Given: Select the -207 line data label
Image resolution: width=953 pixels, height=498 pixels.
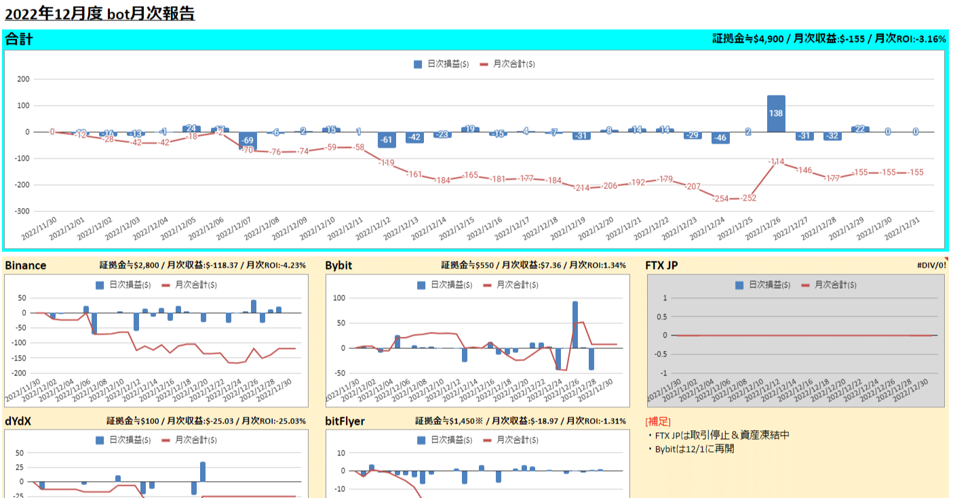Looking at the screenshot, I should coord(693,186).
